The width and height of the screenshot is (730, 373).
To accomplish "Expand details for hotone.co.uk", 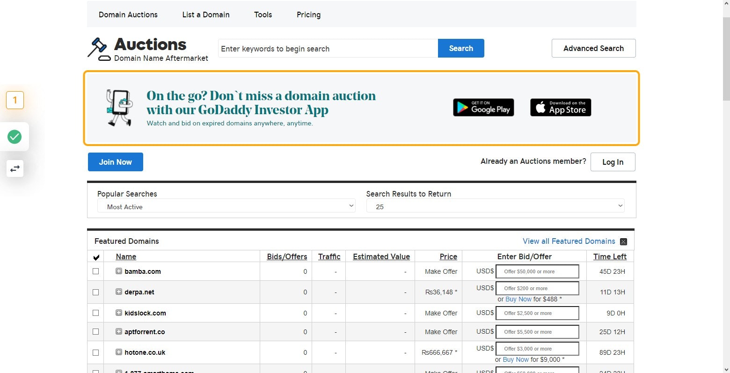I will click(x=119, y=352).
